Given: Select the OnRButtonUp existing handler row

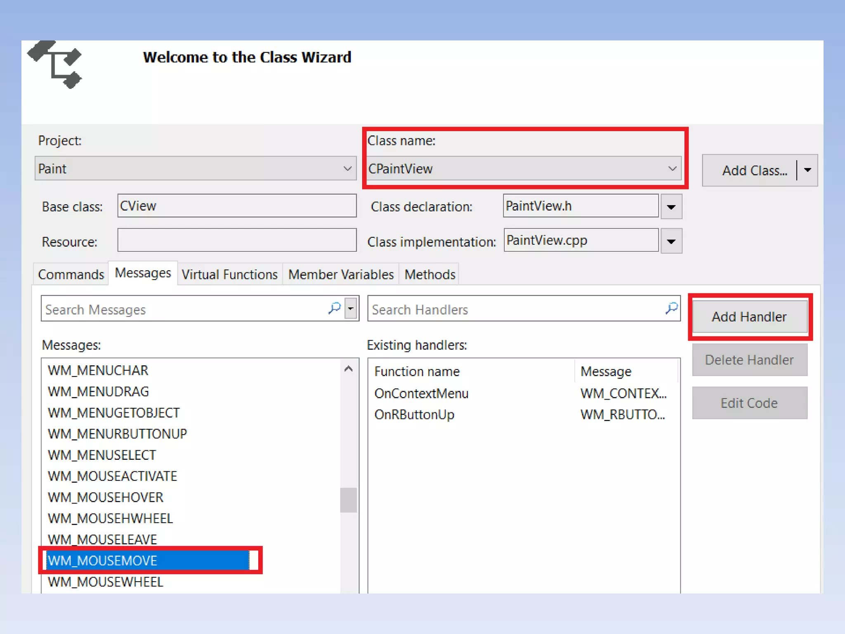Looking at the screenshot, I should 414,414.
